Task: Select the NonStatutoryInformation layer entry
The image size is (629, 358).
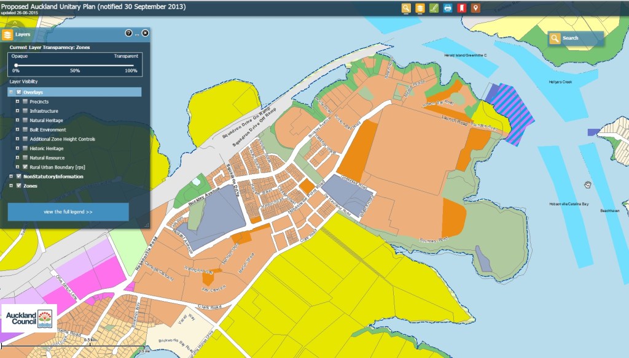Action: [52, 176]
